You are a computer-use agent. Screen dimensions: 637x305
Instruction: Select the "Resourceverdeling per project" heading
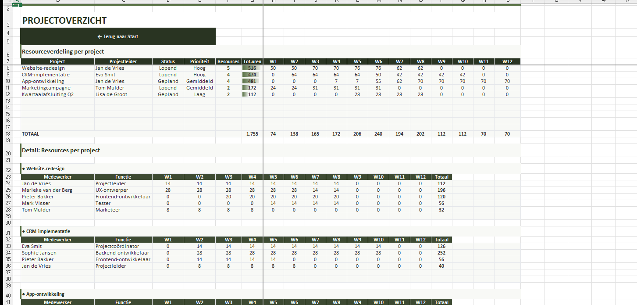point(63,52)
